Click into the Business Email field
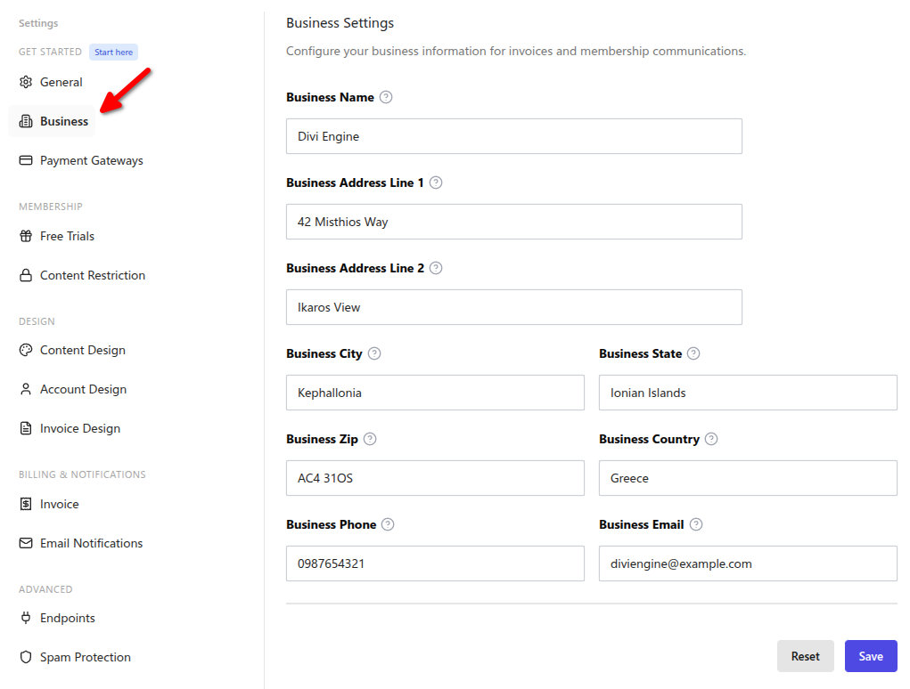The image size is (910, 689). click(x=748, y=563)
